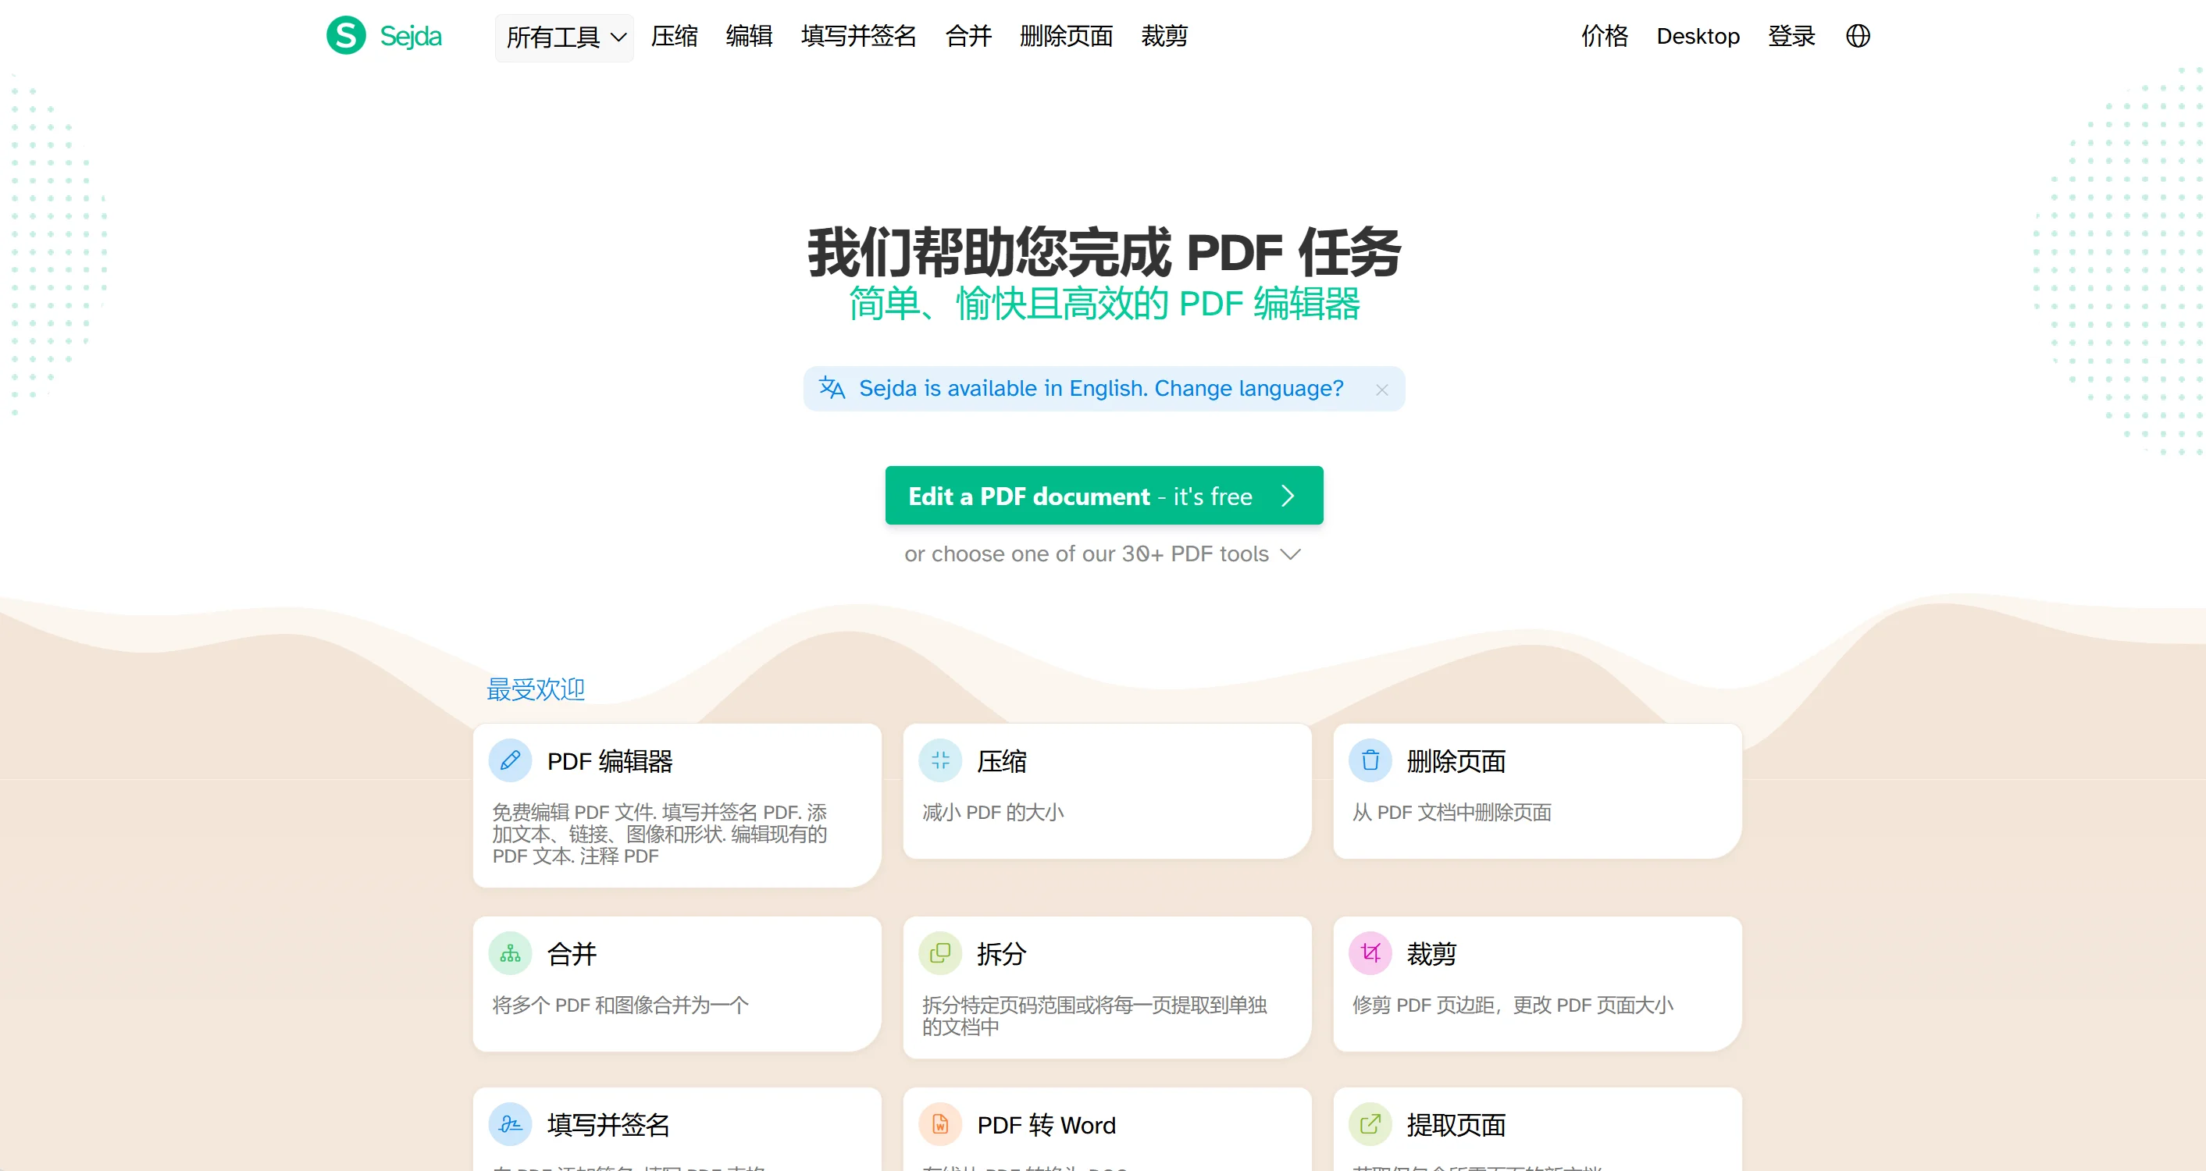Open the 合并 tool card title
The height and width of the screenshot is (1171, 2206).
click(x=572, y=953)
